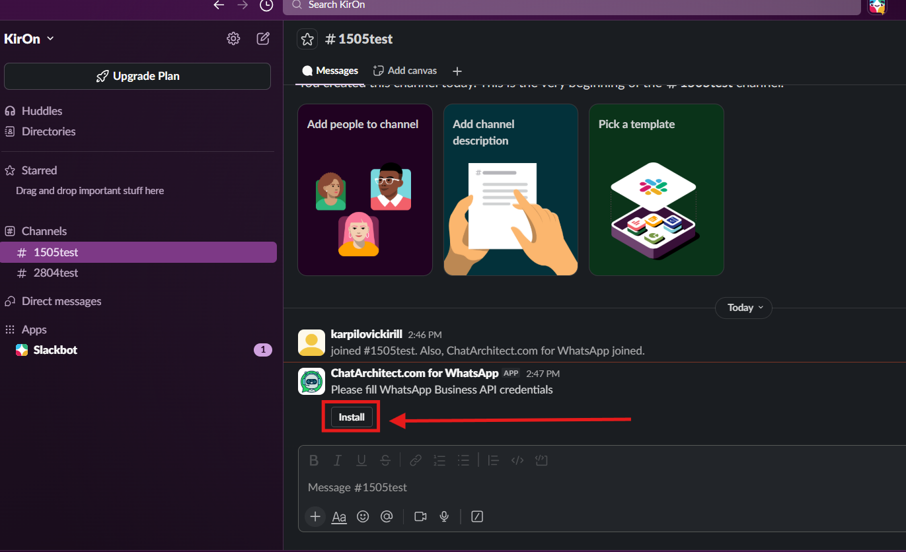Screen dimensions: 906x552
Task: Focus the Search KirOn field
Action: coord(572,5)
